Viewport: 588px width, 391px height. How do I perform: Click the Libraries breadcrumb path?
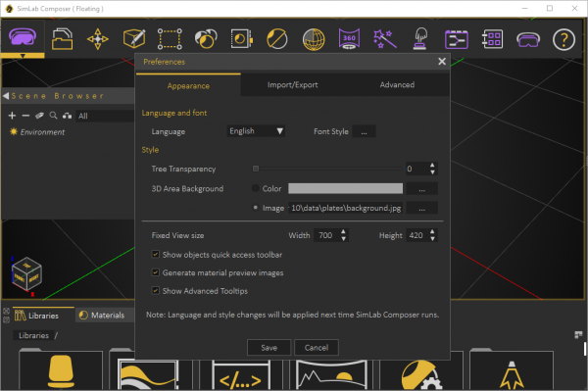coord(33,335)
